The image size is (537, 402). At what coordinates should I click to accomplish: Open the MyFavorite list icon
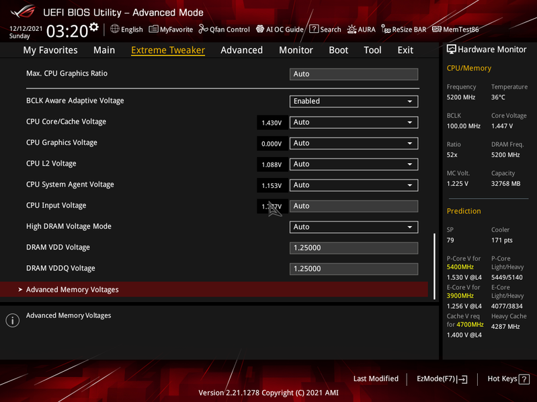tap(153, 29)
